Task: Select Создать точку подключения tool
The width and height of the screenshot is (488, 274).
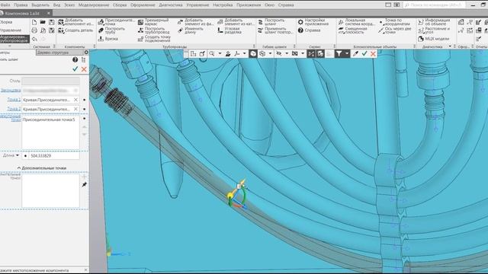Action: [x=154, y=39]
